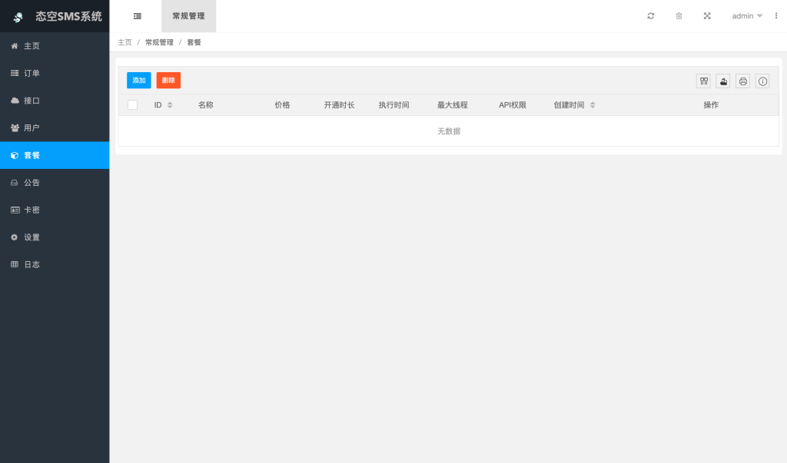Enter fullscreen with the expand icon
The width and height of the screenshot is (787, 463).
pos(707,16)
